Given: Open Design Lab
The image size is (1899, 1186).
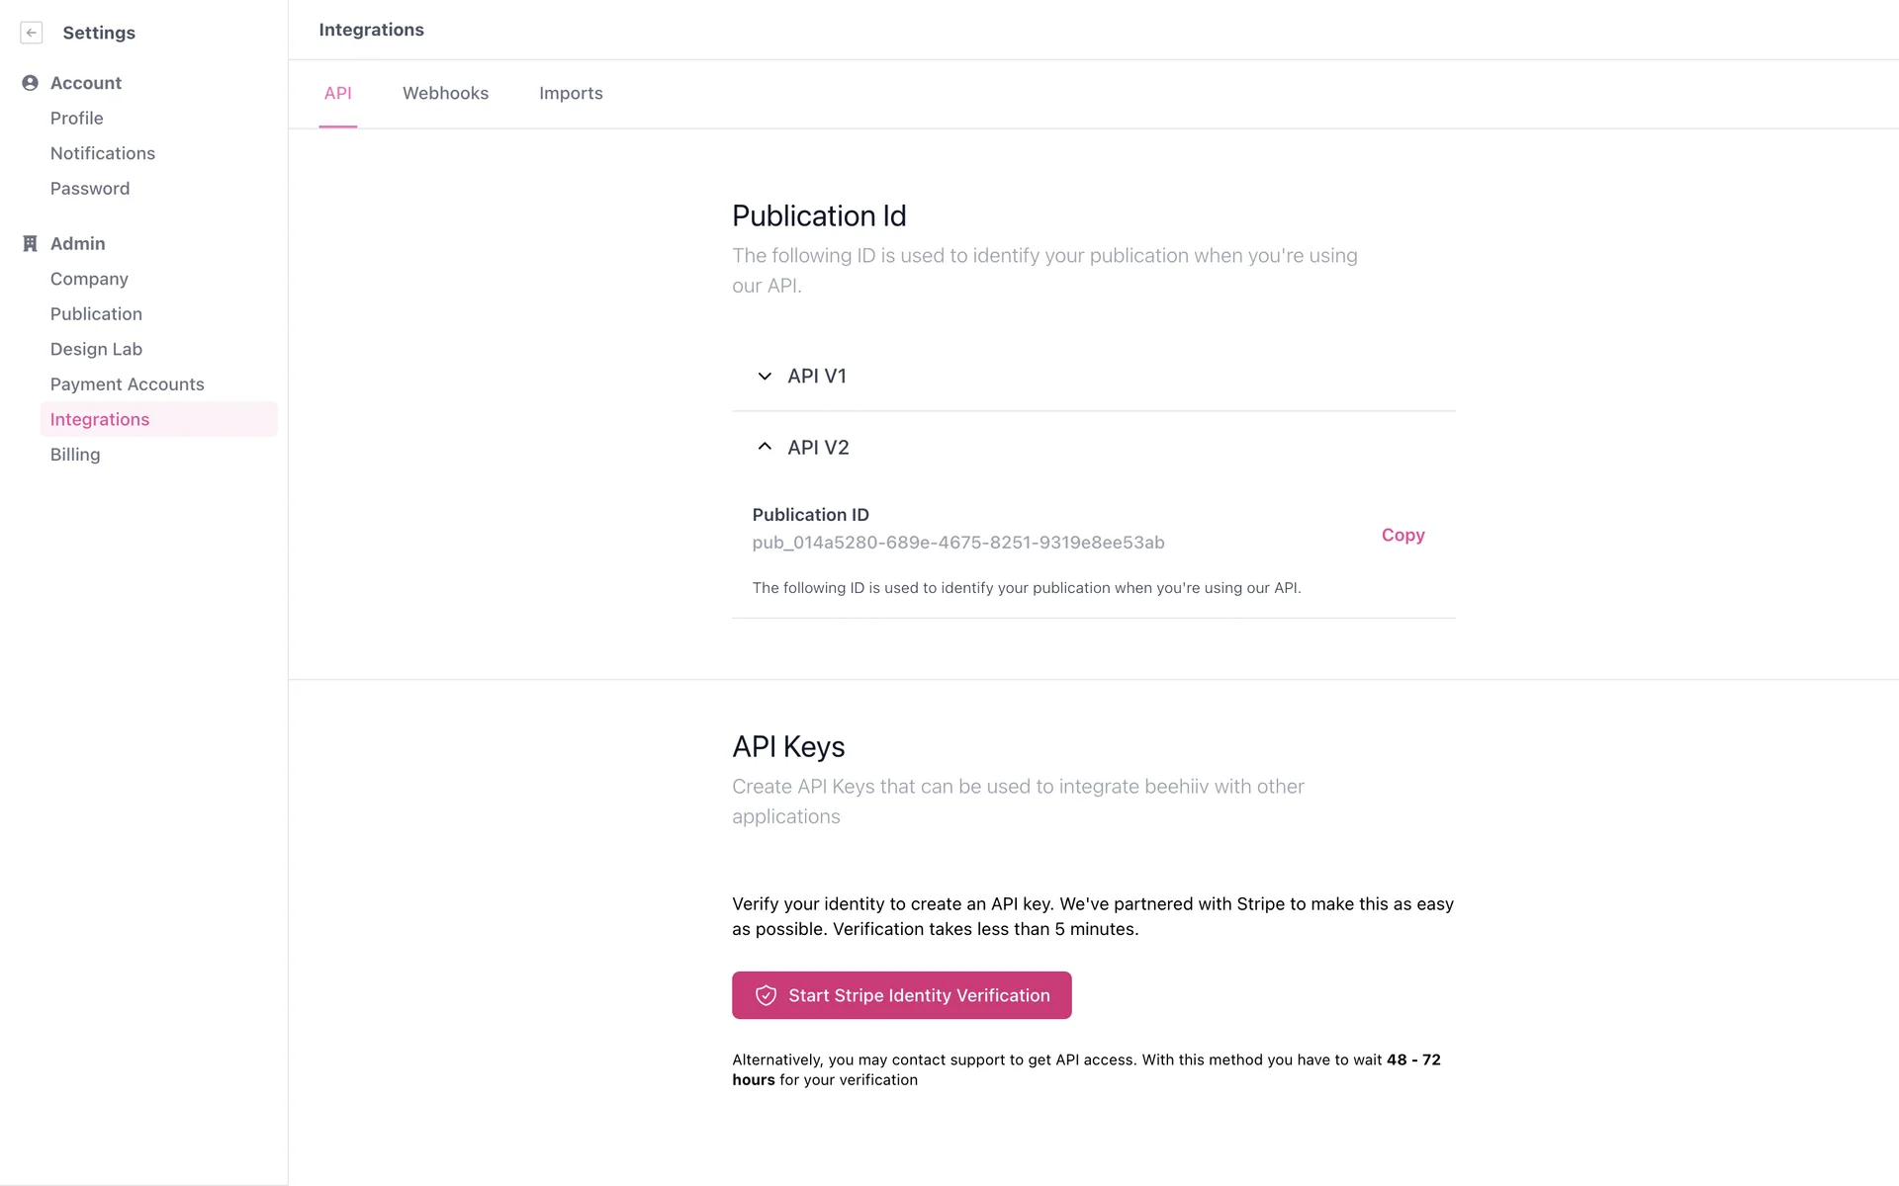Looking at the screenshot, I should click(96, 349).
